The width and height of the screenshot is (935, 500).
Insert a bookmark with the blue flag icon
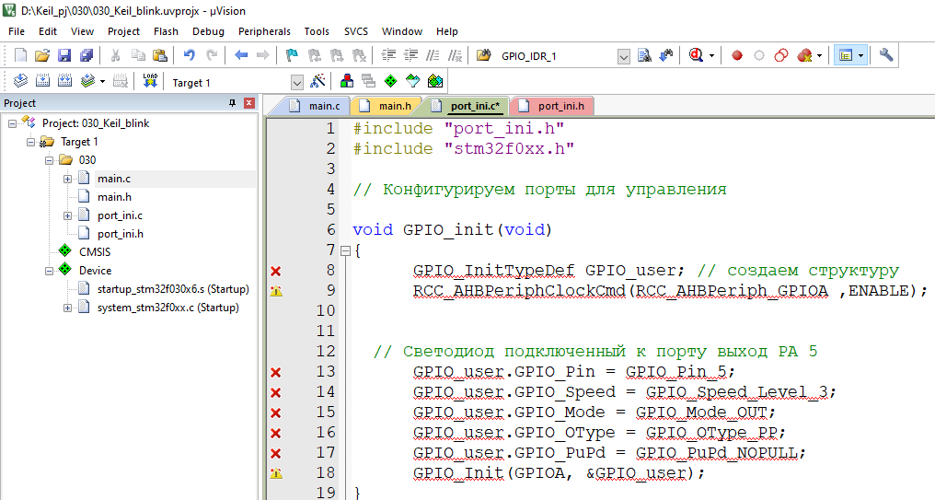point(293,55)
